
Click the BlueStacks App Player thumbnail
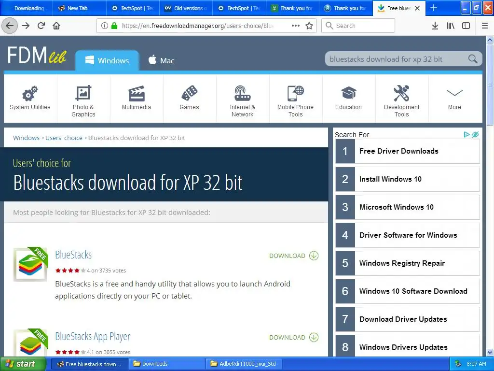point(30,342)
